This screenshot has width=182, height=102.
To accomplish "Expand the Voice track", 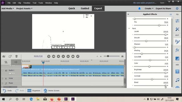I will pos(3,78).
